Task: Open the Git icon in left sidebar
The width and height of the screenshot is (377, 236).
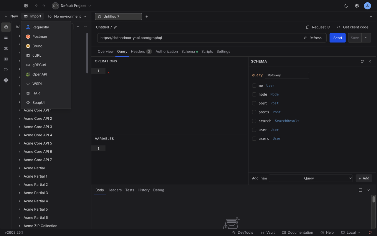Action: tap(6, 80)
